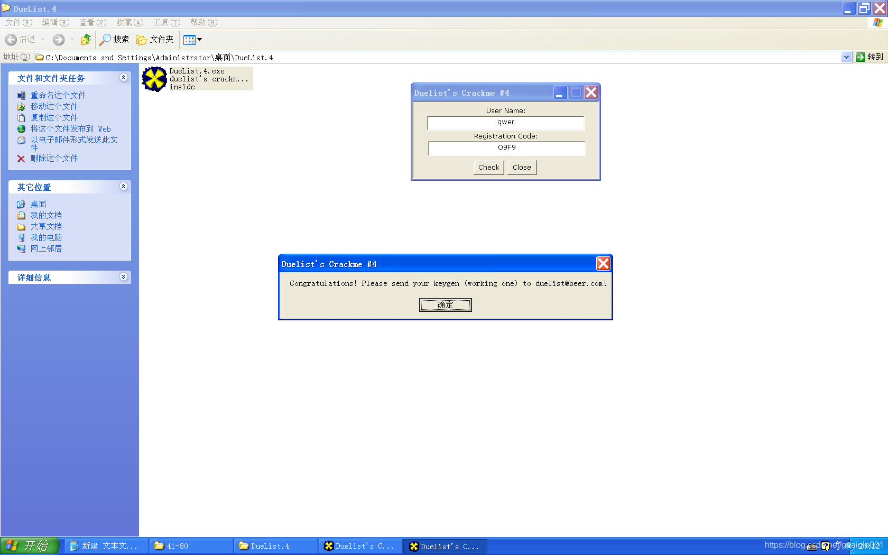Screen dimensions: 888x555
Task: Switch to active Duelist's C... taskbar item
Action: click(445, 546)
